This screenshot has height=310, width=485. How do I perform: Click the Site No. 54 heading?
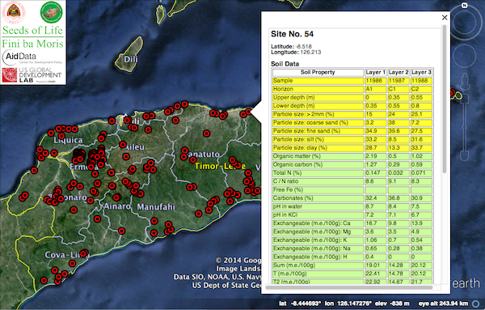point(292,34)
